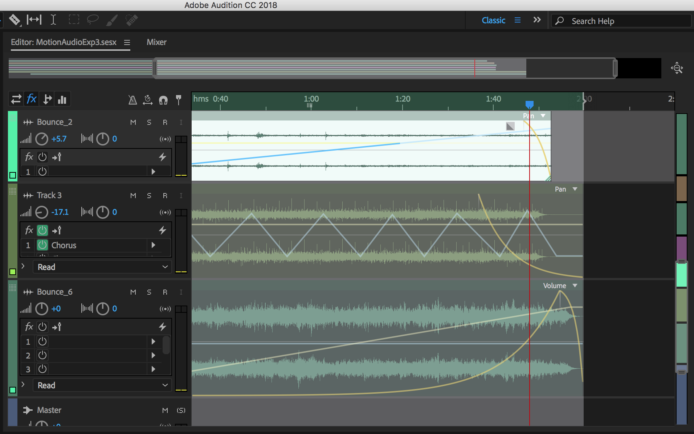Screen dimensions: 694x434
Task: Arm Bounce_6 track for recording
Action: tap(165, 292)
